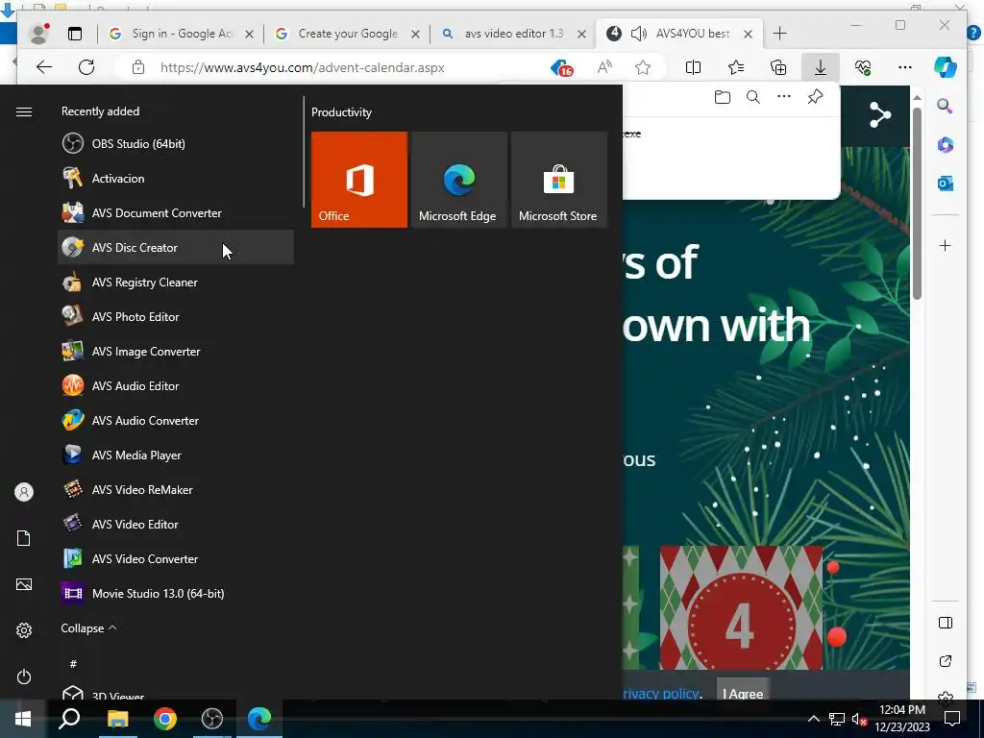Open File Explorer from the taskbar
984x738 pixels.
(117, 718)
